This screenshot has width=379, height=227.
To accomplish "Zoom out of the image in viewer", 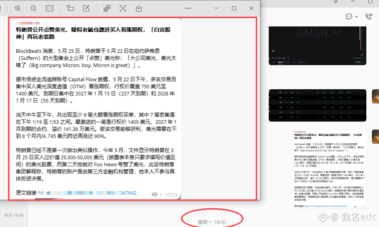I will coord(34,8).
